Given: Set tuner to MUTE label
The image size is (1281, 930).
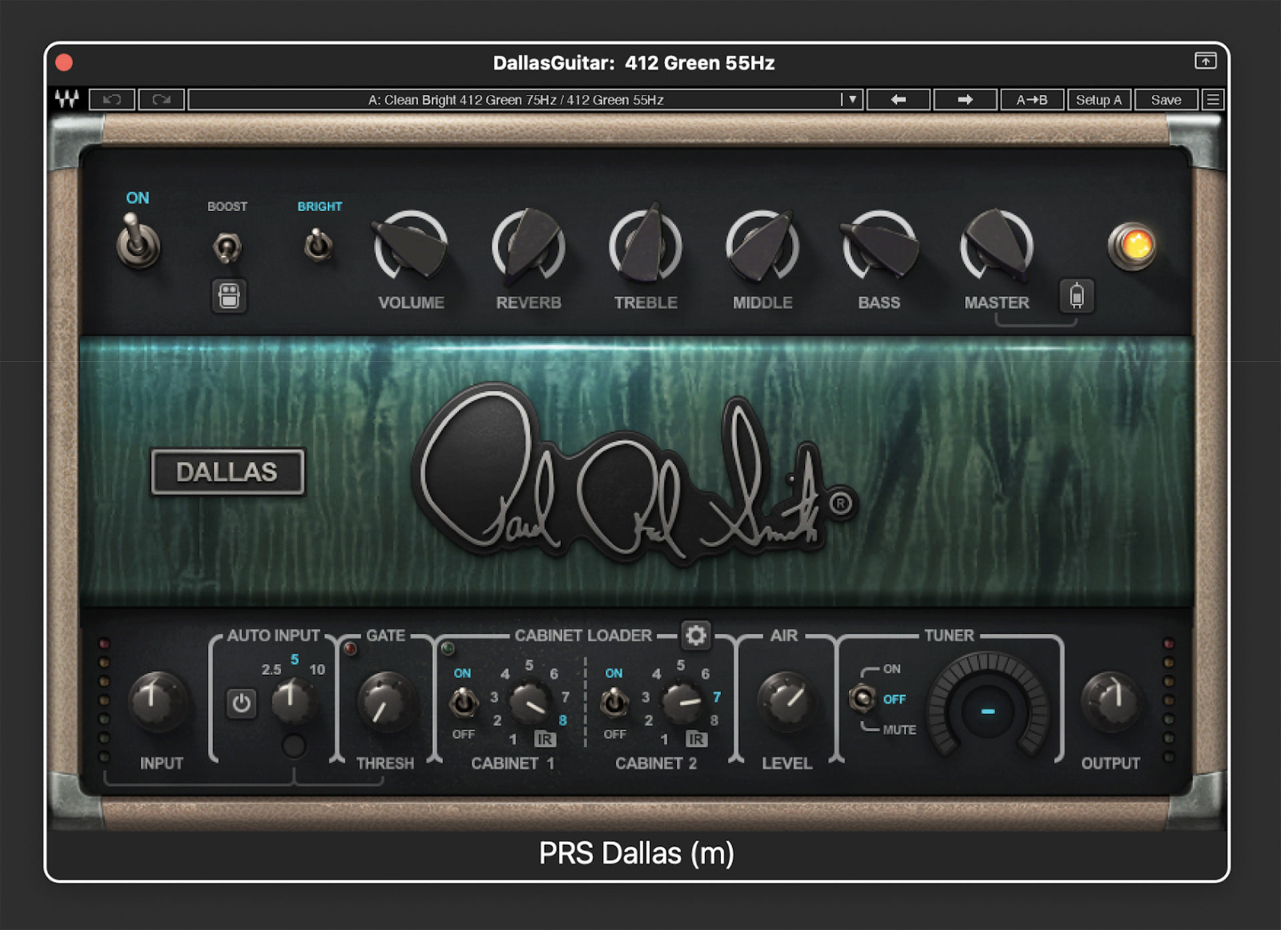Looking at the screenshot, I should click(899, 730).
